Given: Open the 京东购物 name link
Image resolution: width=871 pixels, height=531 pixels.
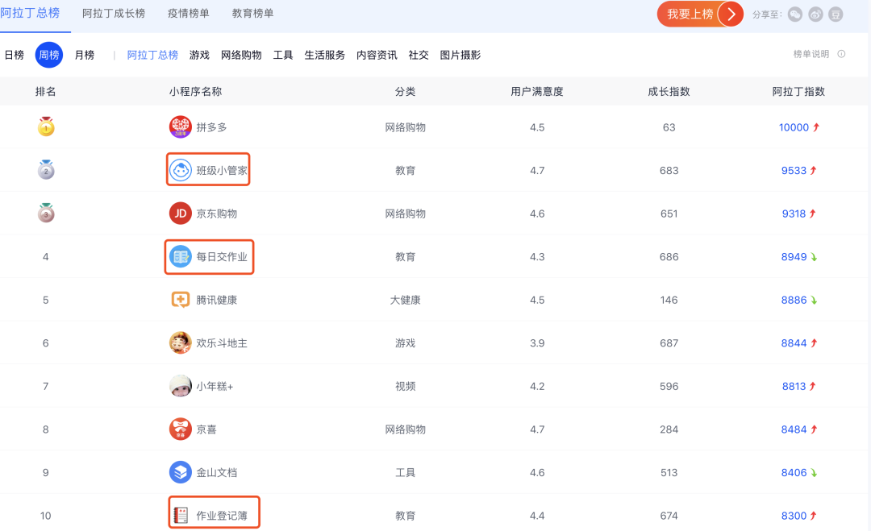Looking at the screenshot, I should [x=217, y=214].
